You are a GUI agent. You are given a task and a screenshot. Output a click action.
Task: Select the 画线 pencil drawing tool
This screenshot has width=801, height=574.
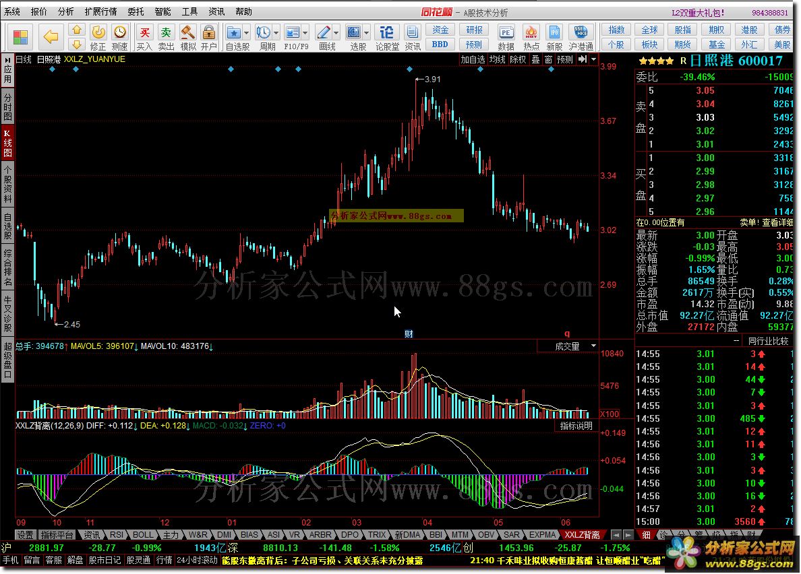click(324, 32)
